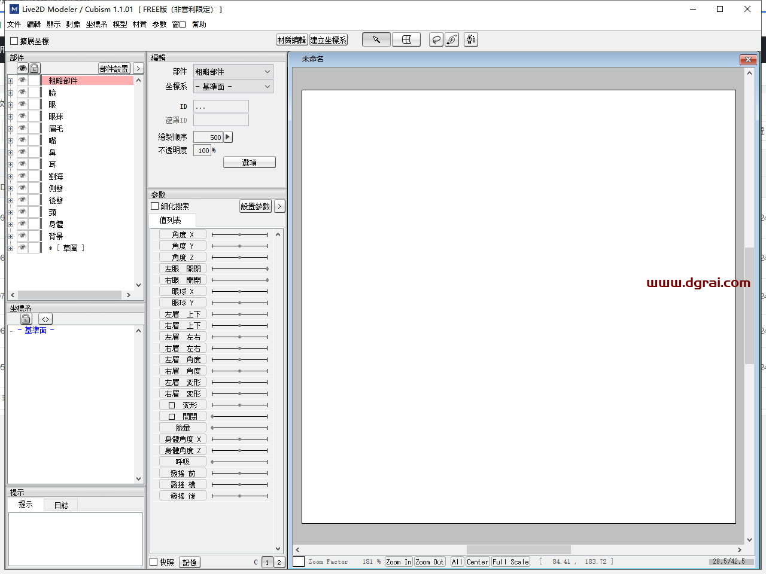
Task: Open the 顯示 menu
Action: coord(54,25)
